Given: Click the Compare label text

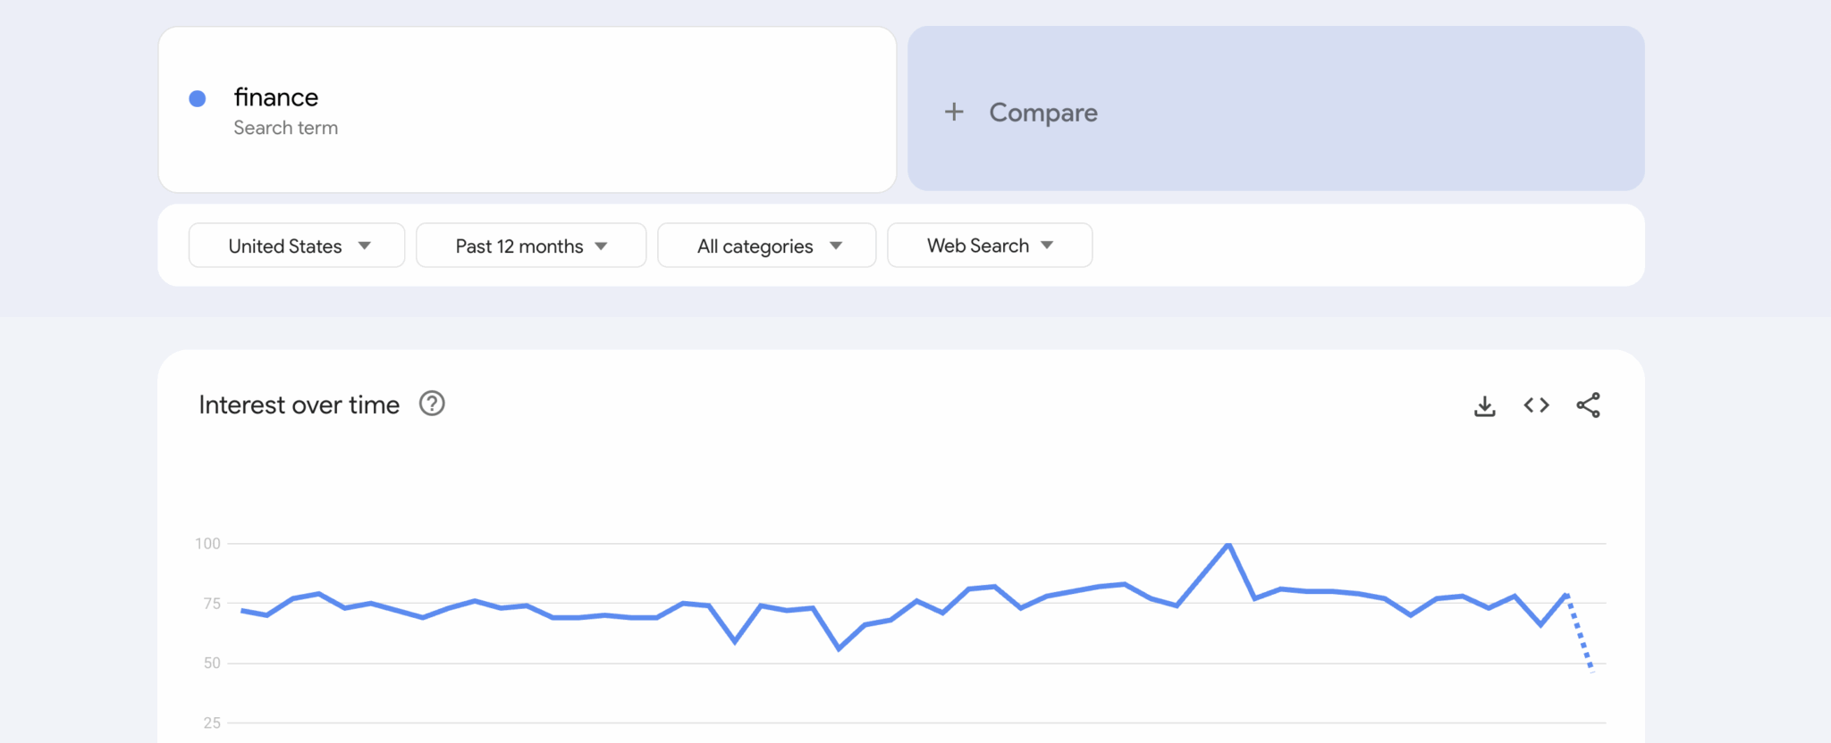Looking at the screenshot, I should tap(1042, 113).
